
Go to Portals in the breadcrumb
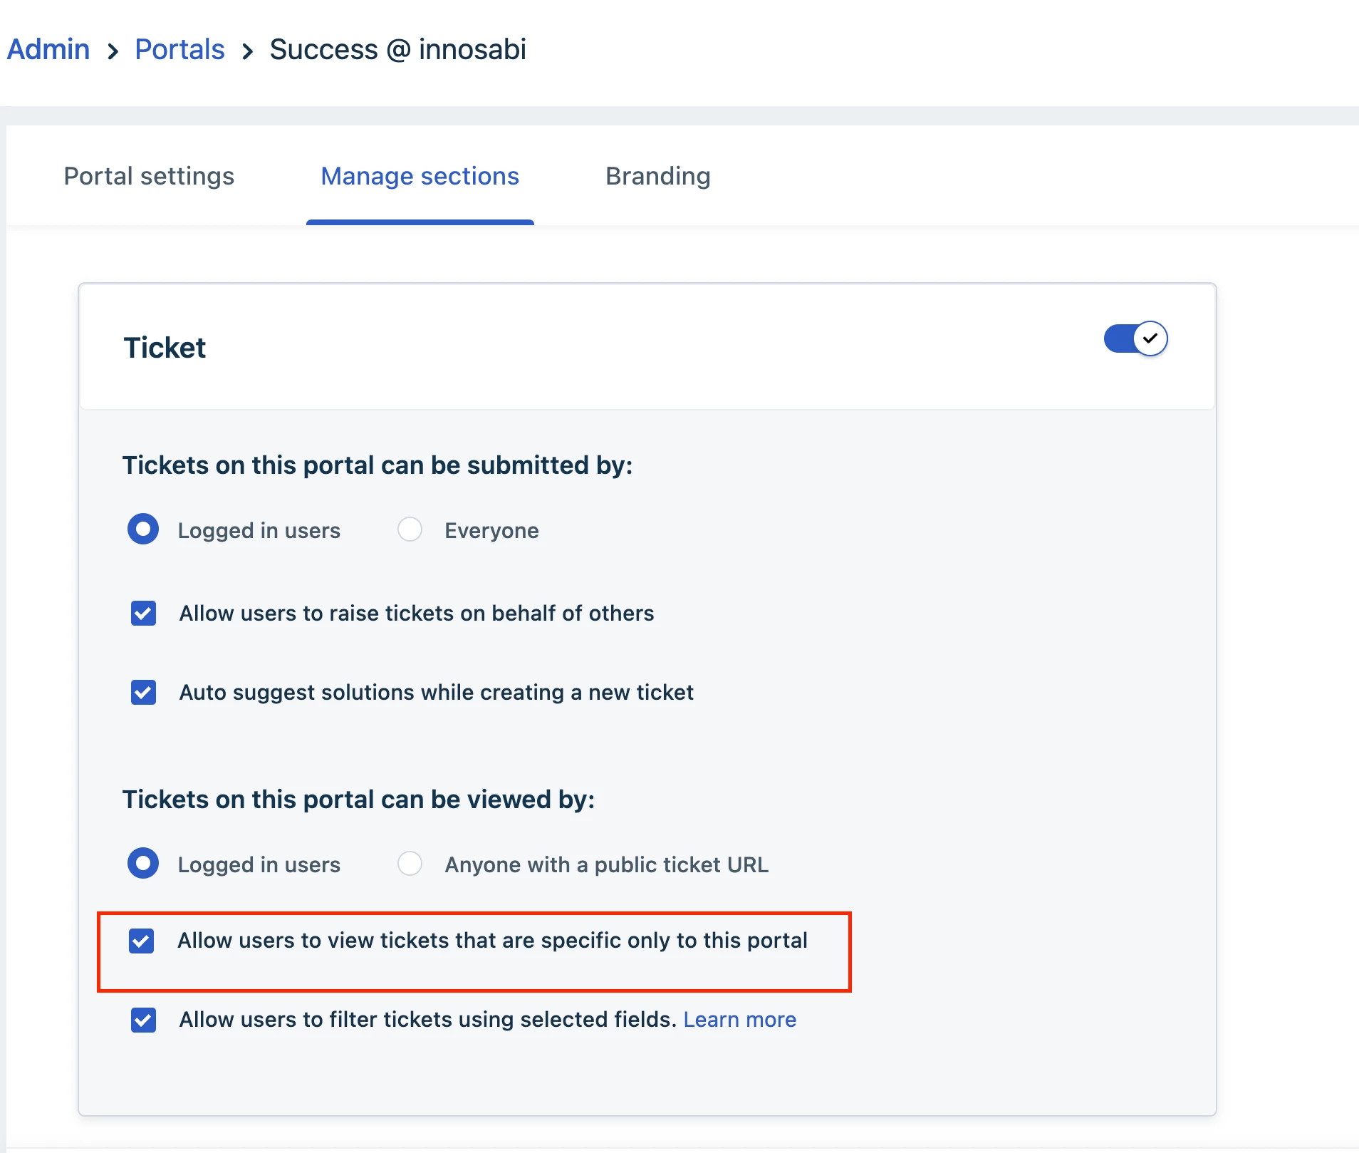[x=179, y=50]
